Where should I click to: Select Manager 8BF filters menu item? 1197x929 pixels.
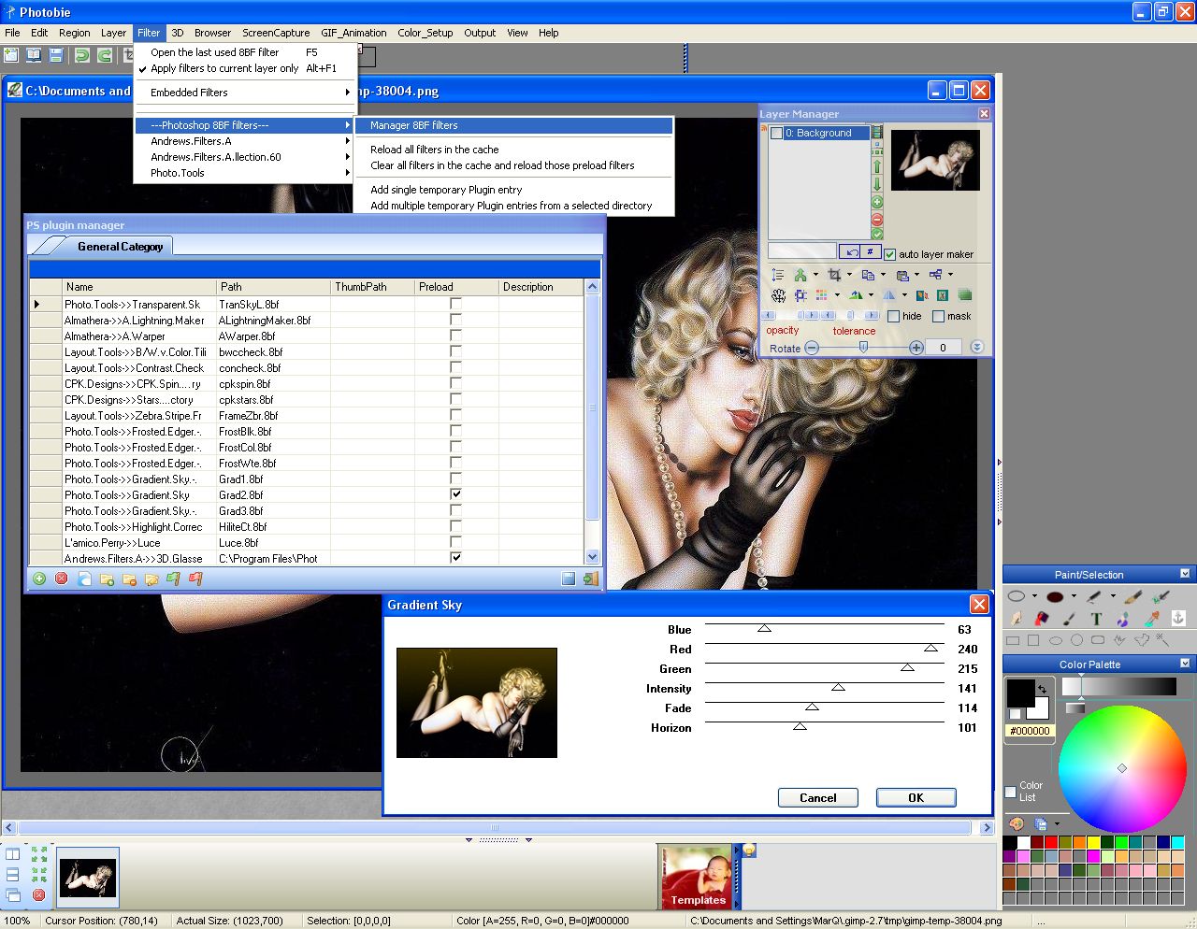[514, 125]
